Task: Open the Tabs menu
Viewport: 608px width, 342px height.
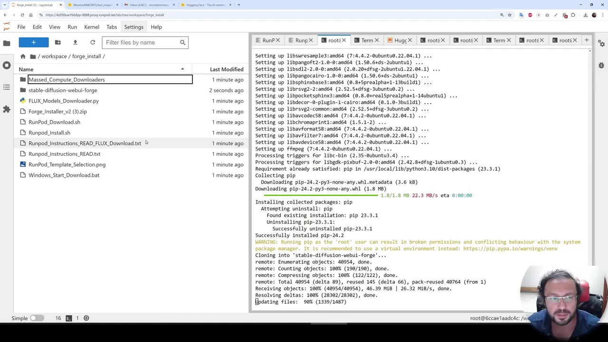Action: tap(112, 27)
